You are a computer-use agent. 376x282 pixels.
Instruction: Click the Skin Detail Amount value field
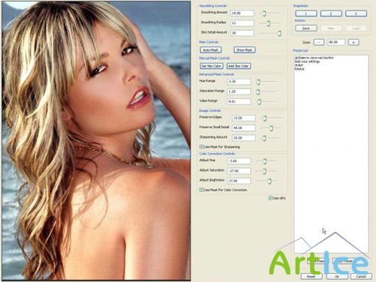[x=242, y=33]
